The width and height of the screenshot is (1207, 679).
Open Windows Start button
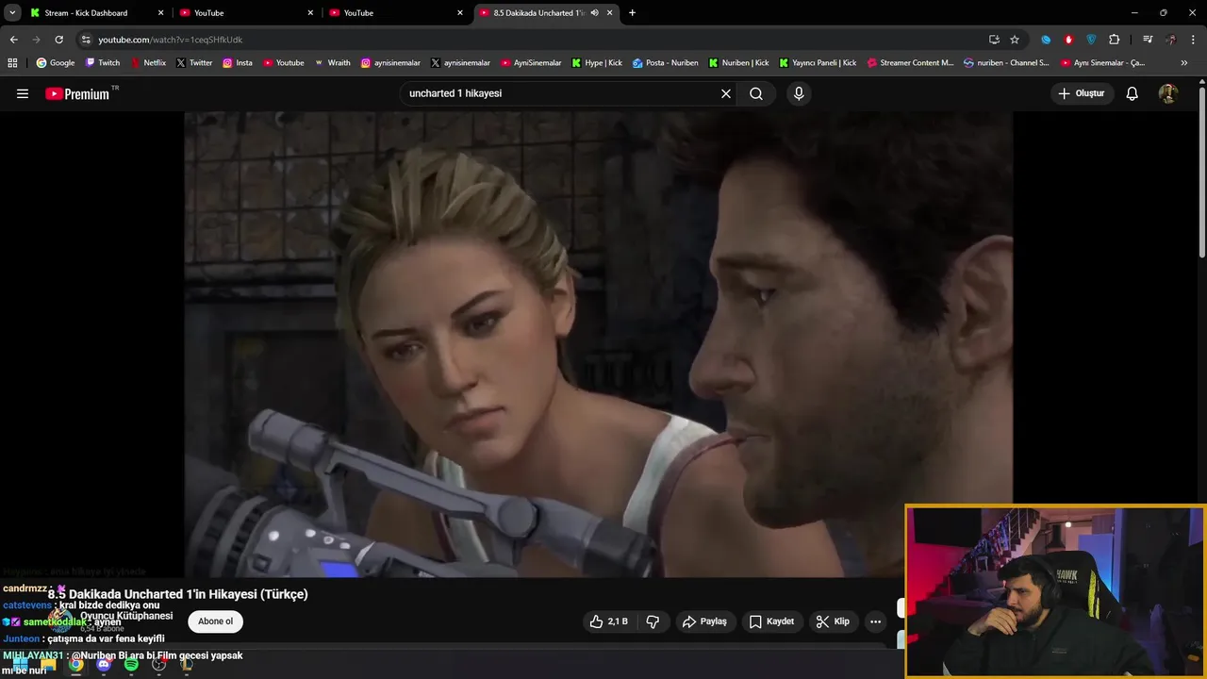pyautogui.click(x=19, y=664)
